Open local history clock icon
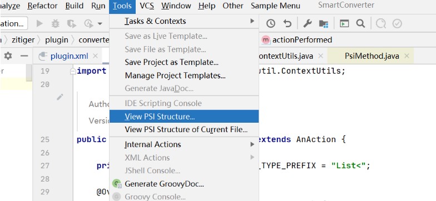436x201 pixels. pyautogui.click(x=270, y=24)
